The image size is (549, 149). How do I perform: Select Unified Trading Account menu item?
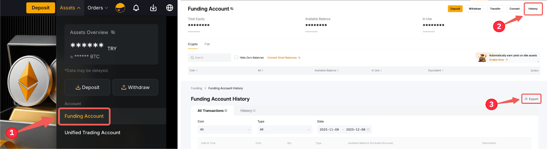[92, 133]
